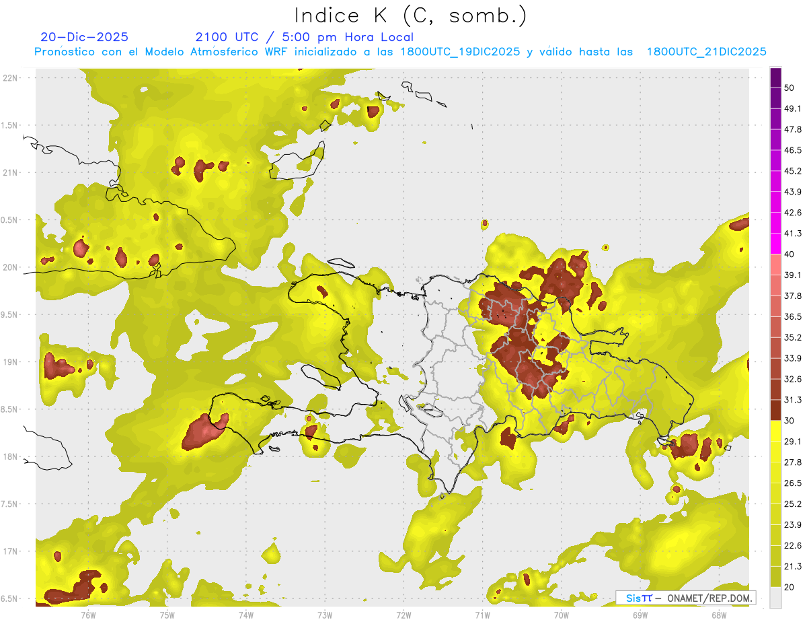The height and width of the screenshot is (624, 807).
Task: Click the color scale value "41.3"
Action: click(x=793, y=234)
